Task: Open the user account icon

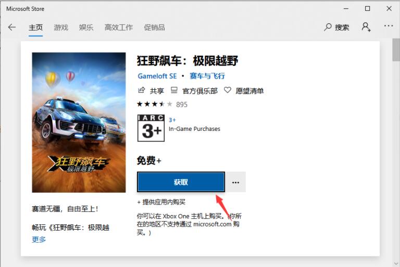Action: pyautogui.click(x=366, y=26)
